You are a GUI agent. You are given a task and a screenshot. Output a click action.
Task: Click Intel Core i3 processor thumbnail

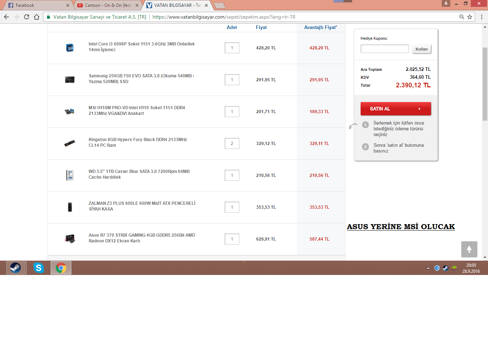[x=70, y=48]
